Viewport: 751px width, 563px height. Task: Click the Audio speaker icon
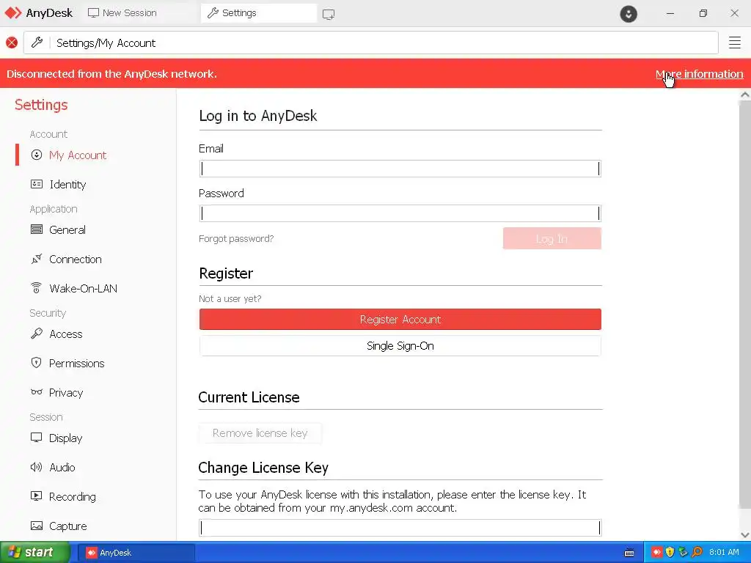pyautogui.click(x=37, y=467)
